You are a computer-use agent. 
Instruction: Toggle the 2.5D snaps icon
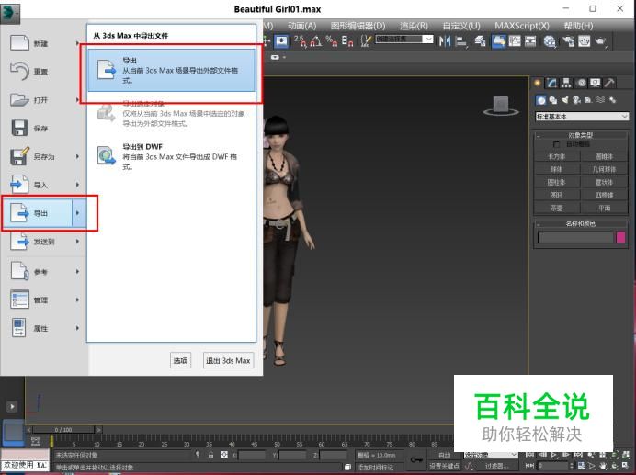(301, 41)
